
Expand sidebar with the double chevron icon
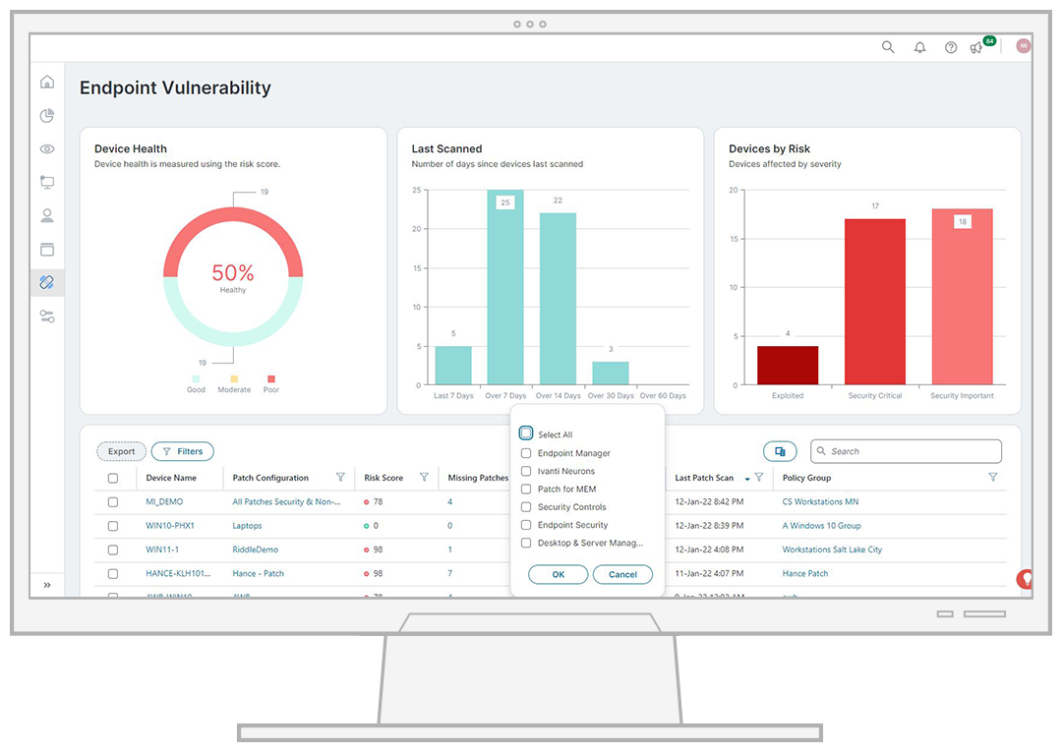[x=47, y=585]
